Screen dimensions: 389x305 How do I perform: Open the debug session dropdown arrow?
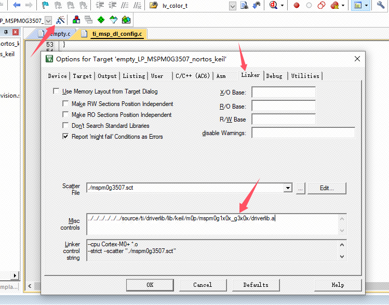[x=282, y=5]
